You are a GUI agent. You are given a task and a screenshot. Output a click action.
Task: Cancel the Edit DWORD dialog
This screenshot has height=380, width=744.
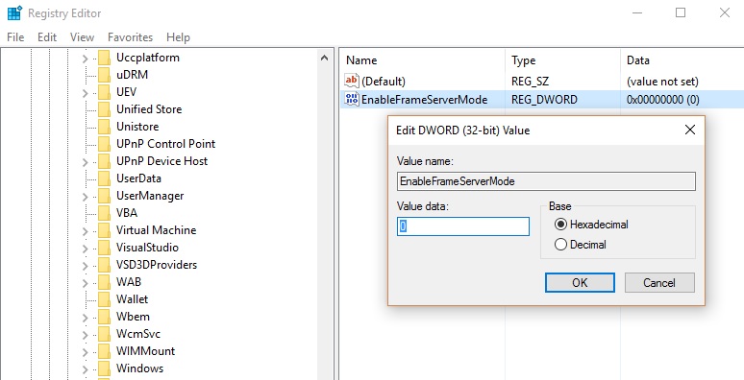[659, 282]
